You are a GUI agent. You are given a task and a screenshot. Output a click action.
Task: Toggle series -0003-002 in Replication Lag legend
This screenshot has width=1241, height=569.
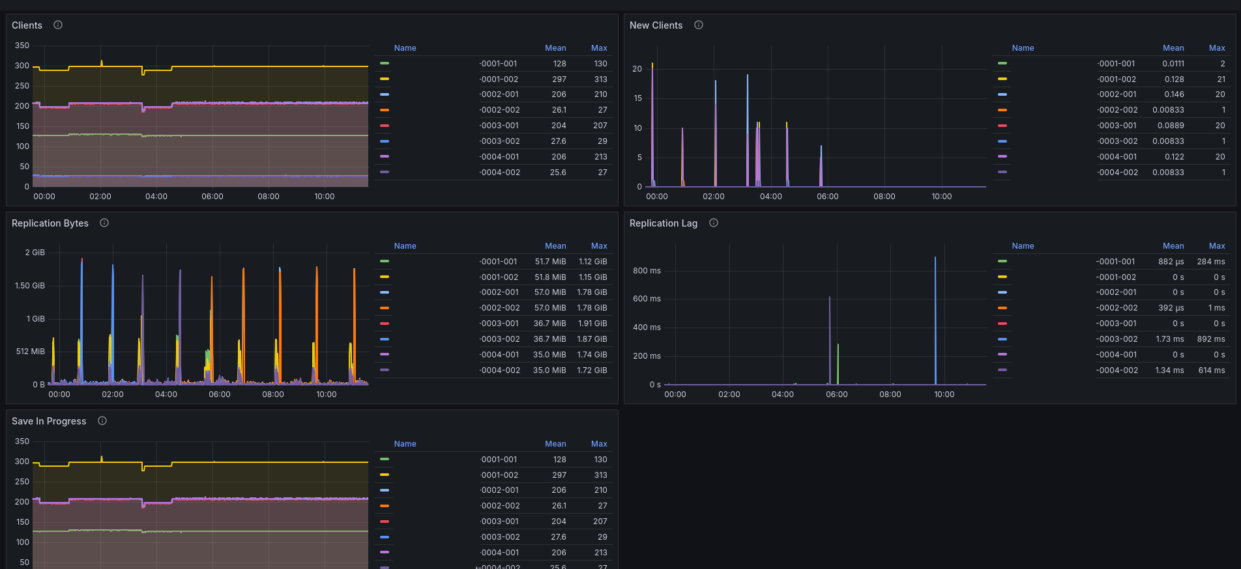(x=1117, y=339)
